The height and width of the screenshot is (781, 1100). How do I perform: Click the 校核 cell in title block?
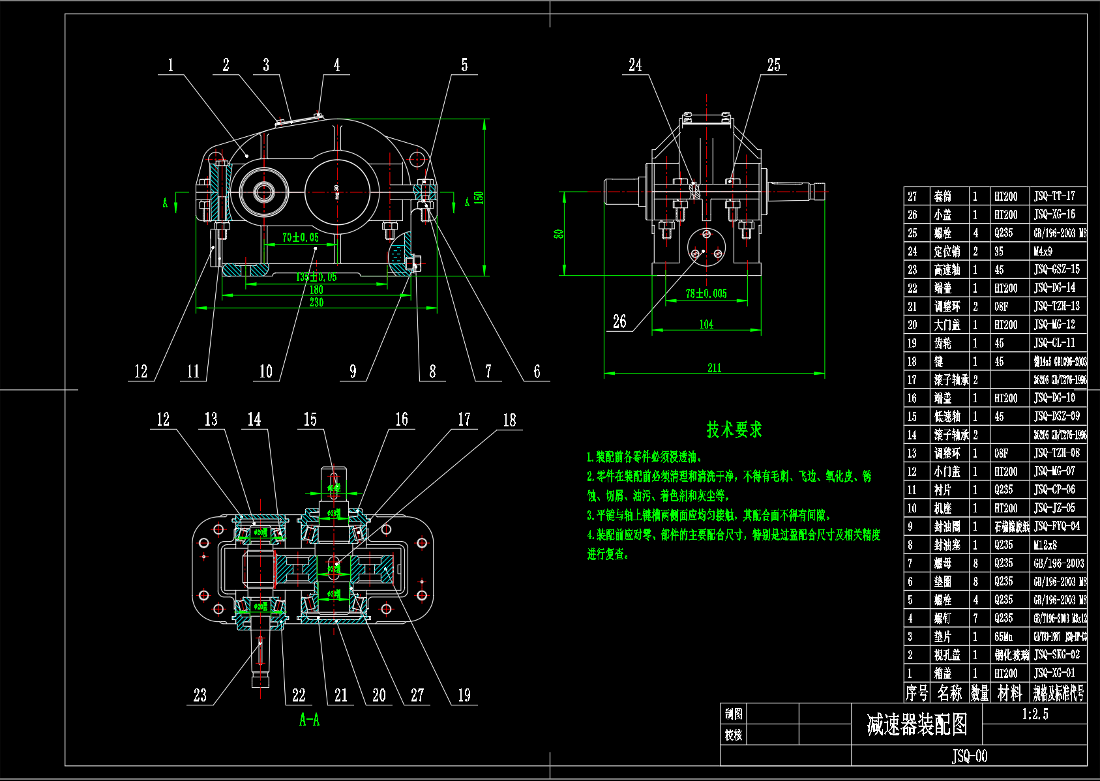734,735
